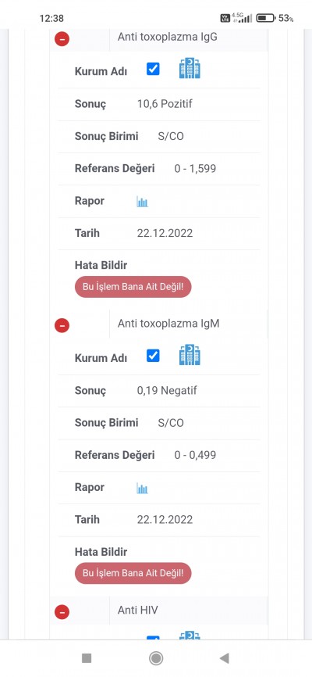
Task: Open hospital building icon for IgM result
Action: coord(190,355)
